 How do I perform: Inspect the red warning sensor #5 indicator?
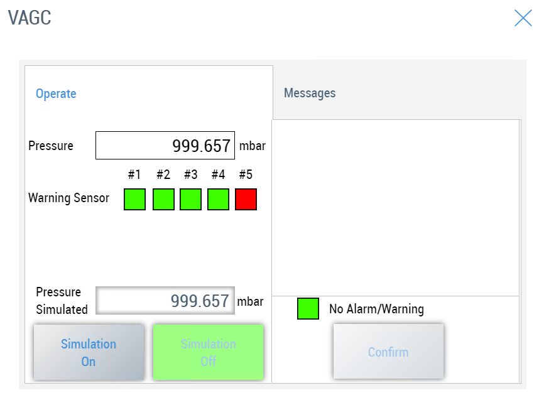(246, 199)
